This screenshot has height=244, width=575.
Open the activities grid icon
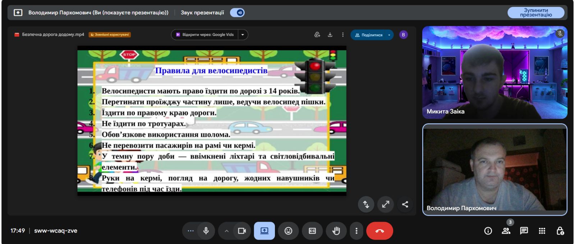542,231
